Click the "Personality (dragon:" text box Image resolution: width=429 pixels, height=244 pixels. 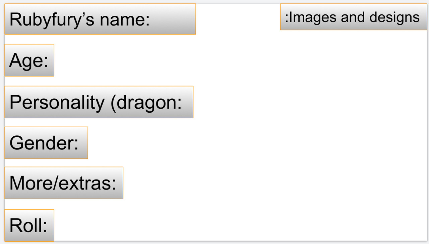(99, 102)
